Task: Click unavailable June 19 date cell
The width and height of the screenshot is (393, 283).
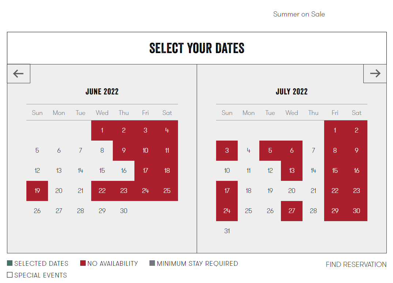Action: point(37,191)
